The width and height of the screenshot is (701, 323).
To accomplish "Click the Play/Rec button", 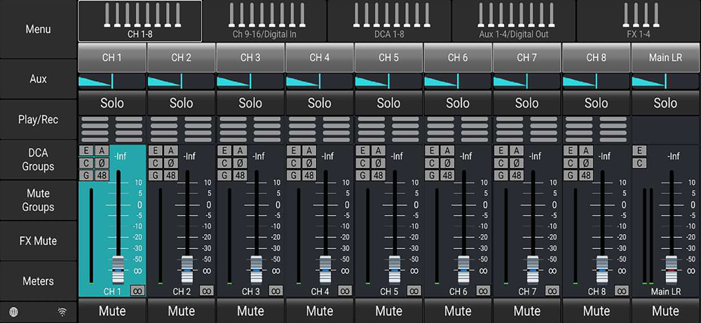I will click(38, 120).
